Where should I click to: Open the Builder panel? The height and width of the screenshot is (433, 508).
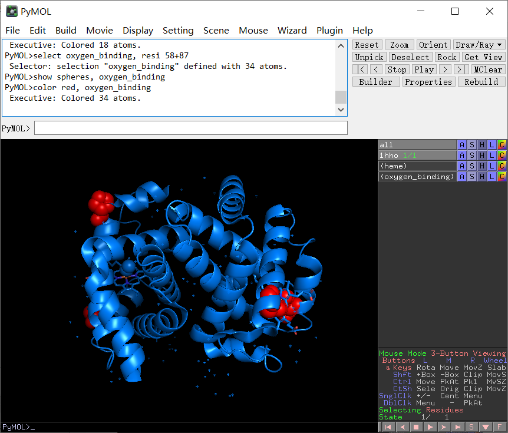pos(375,82)
